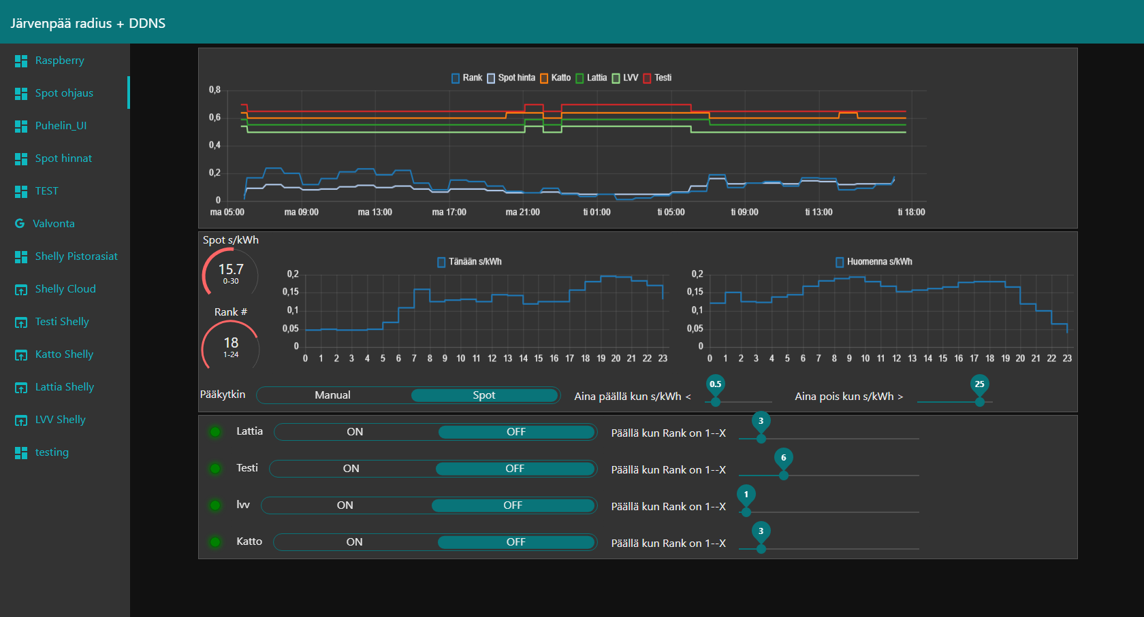The image size is (1144, 617).
Task: Click the dashboard icon beside testing
Action: point(21,453)
